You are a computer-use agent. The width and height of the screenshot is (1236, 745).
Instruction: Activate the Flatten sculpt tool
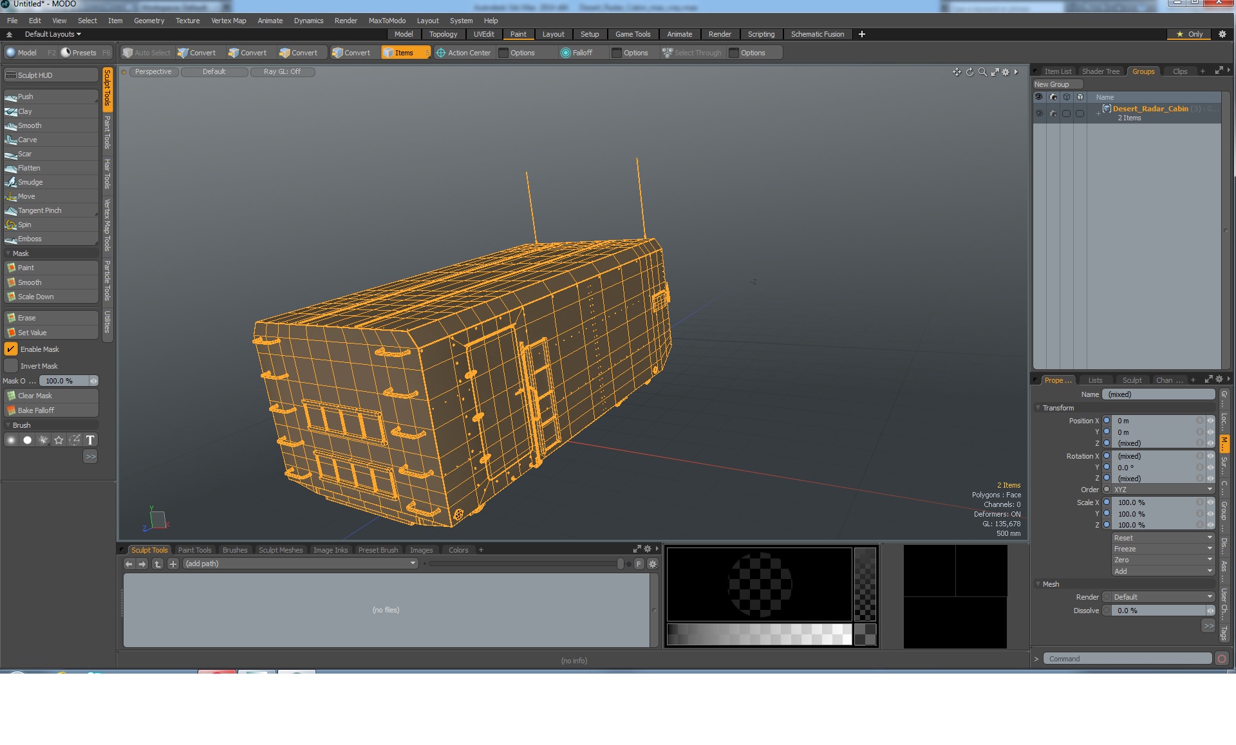point(51,168)
